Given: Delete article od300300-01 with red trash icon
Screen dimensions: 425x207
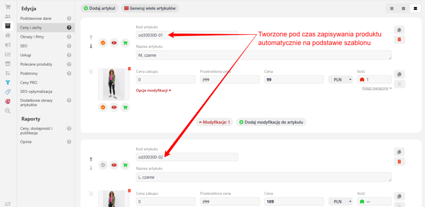Looking at the screenshot, I should click(x=399, y=40).
